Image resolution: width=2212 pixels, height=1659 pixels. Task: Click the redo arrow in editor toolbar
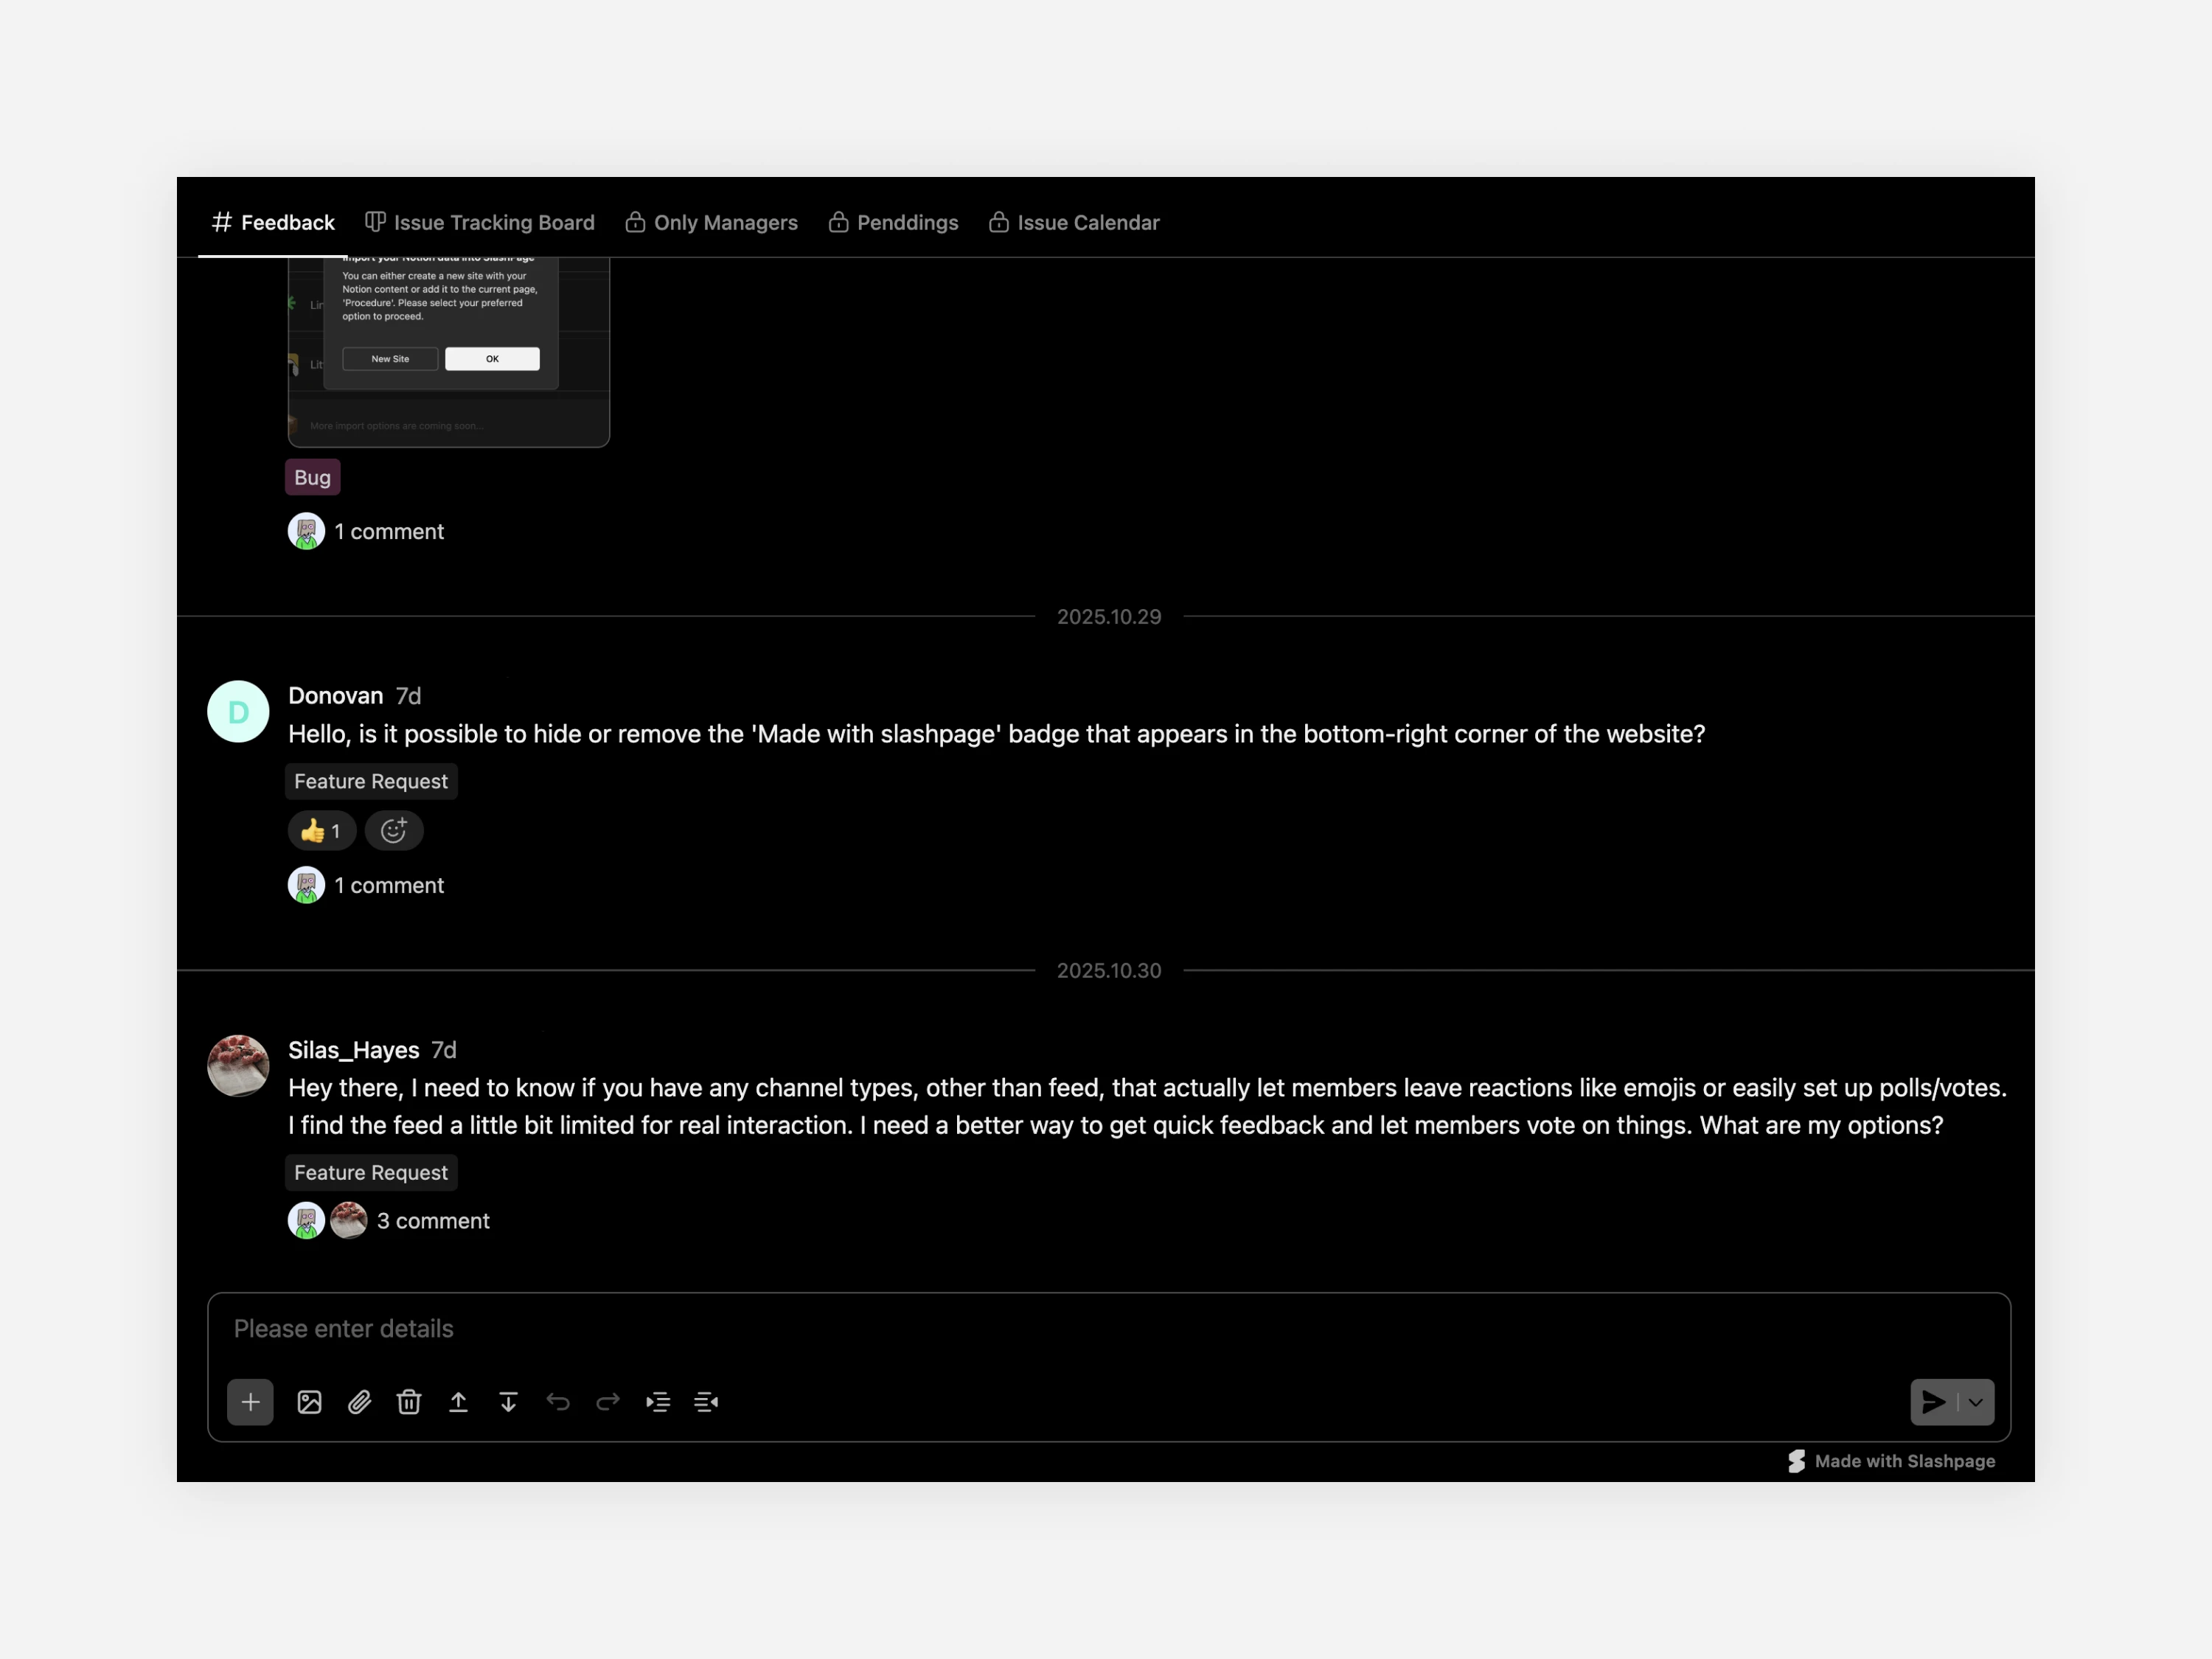click(608, 1402)
